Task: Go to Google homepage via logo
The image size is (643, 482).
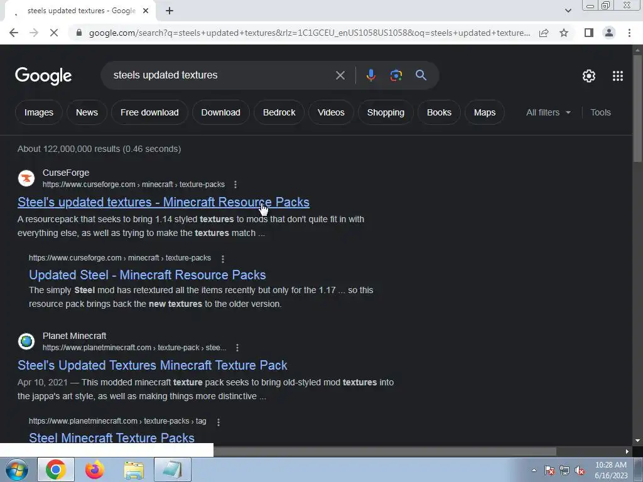Action: (x=43, y=76)
